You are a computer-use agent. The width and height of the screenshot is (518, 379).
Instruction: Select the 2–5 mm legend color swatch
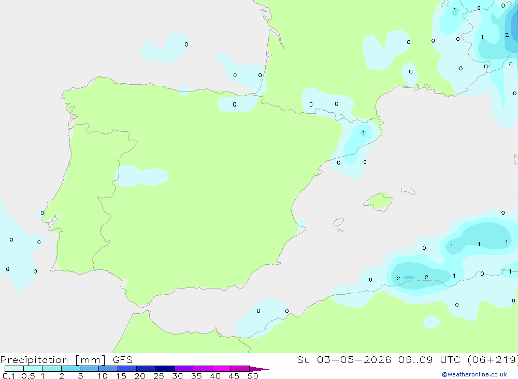(70, 369)
